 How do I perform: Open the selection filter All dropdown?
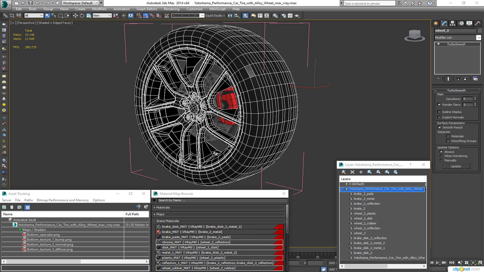pos(34,16)
